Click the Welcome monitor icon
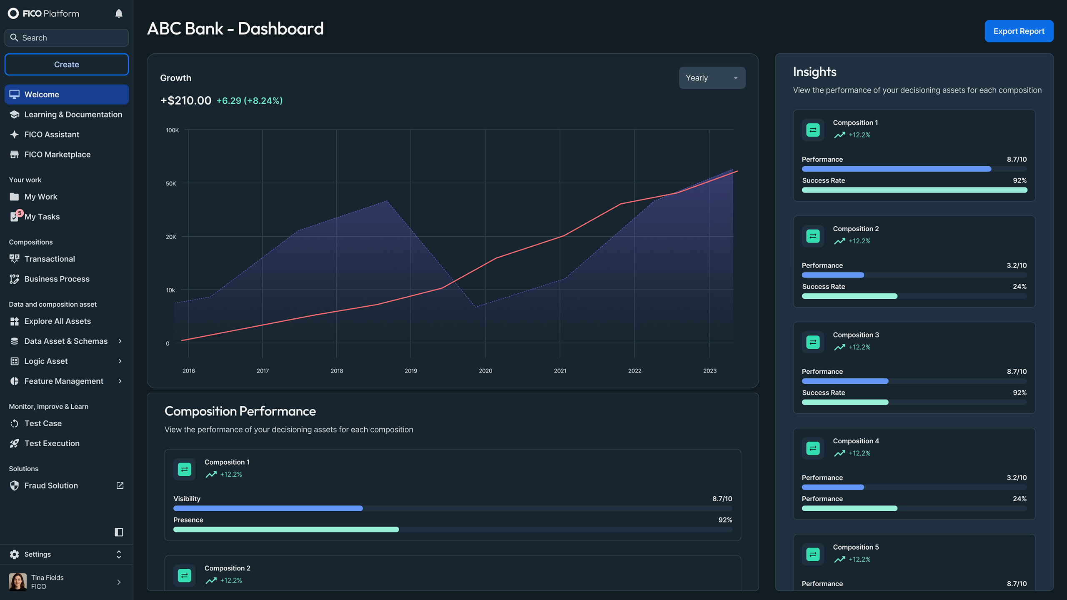The image size is (1067, 600). 14,95
